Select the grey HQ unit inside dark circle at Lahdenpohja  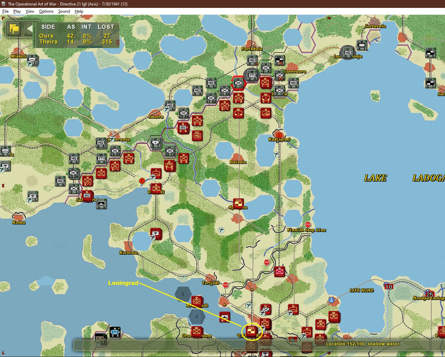(348, 52)
